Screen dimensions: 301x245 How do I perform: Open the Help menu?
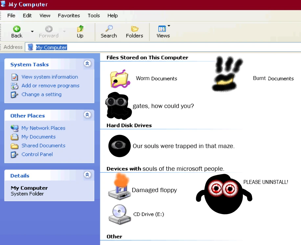(x=112, y=15)
